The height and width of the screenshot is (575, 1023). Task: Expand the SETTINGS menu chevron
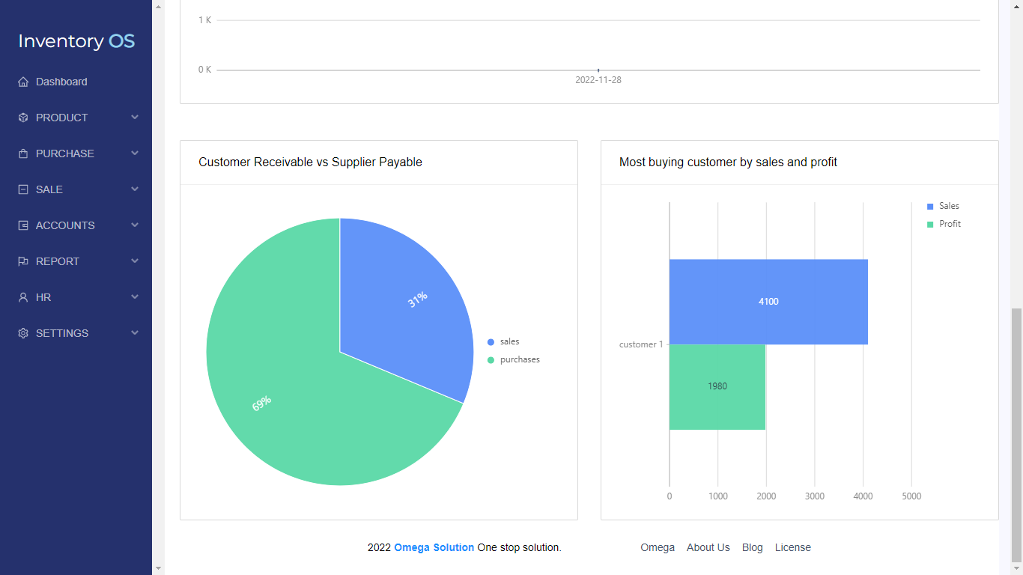tap(135, 333)
